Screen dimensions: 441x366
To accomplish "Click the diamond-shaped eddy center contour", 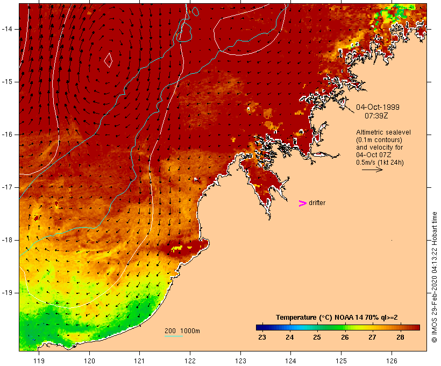I will coord(108,60).
